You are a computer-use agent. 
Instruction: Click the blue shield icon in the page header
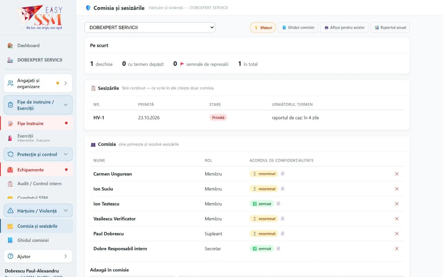click(x=88, y=8)
